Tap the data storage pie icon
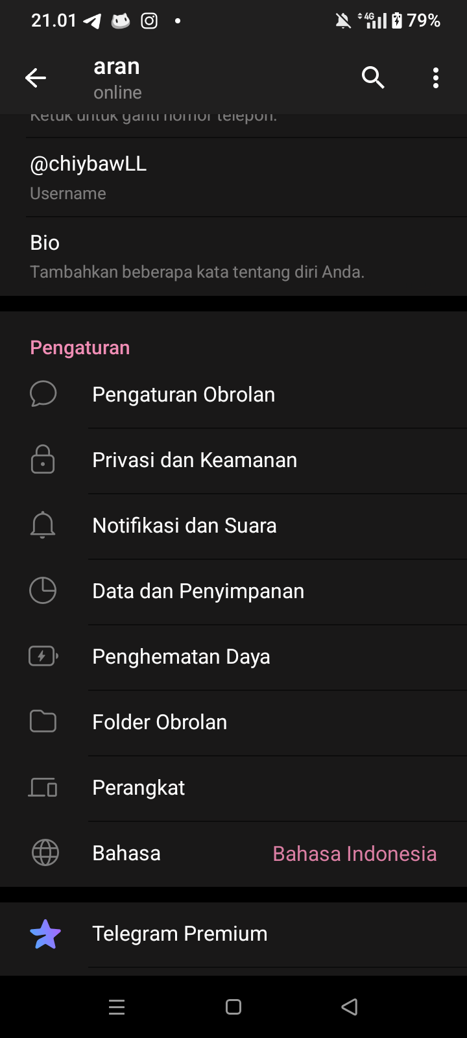This screenshot has width=467, height=1038. (43, 590)
